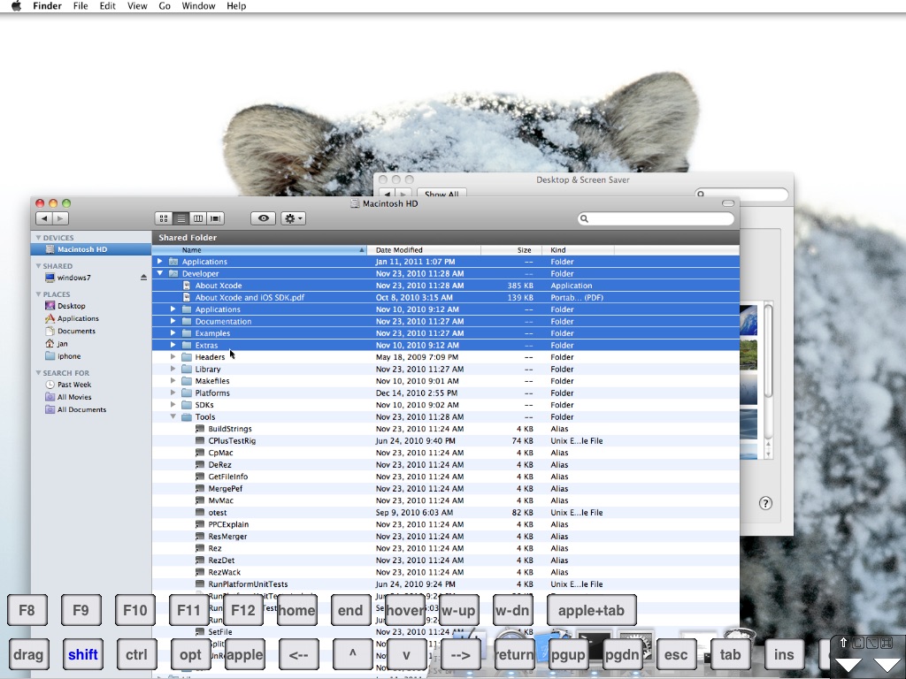Screen dimensions: 906x679
Task: Click the Finder search field
Action: 656,218
